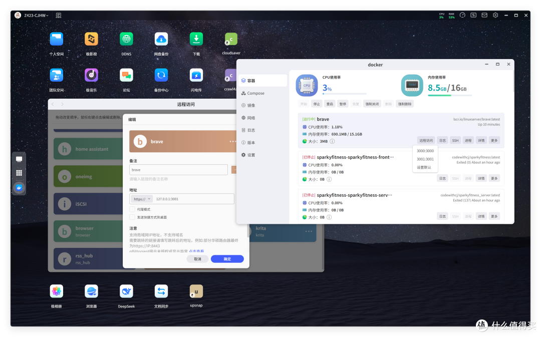Image resolution: width=541 pixels, height=337 pixels.
Task: Open the mail icon in top bar
Action: tap(484, 15)
